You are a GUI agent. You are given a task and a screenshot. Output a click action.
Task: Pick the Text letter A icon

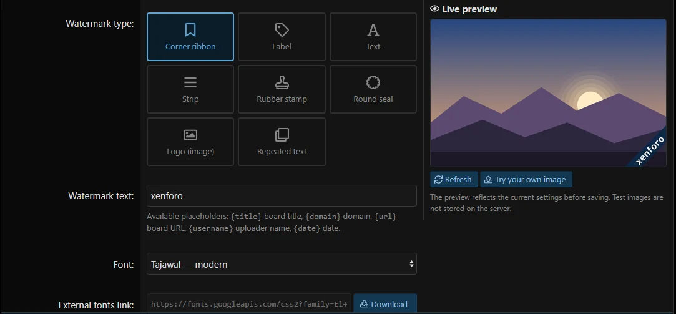373,30
